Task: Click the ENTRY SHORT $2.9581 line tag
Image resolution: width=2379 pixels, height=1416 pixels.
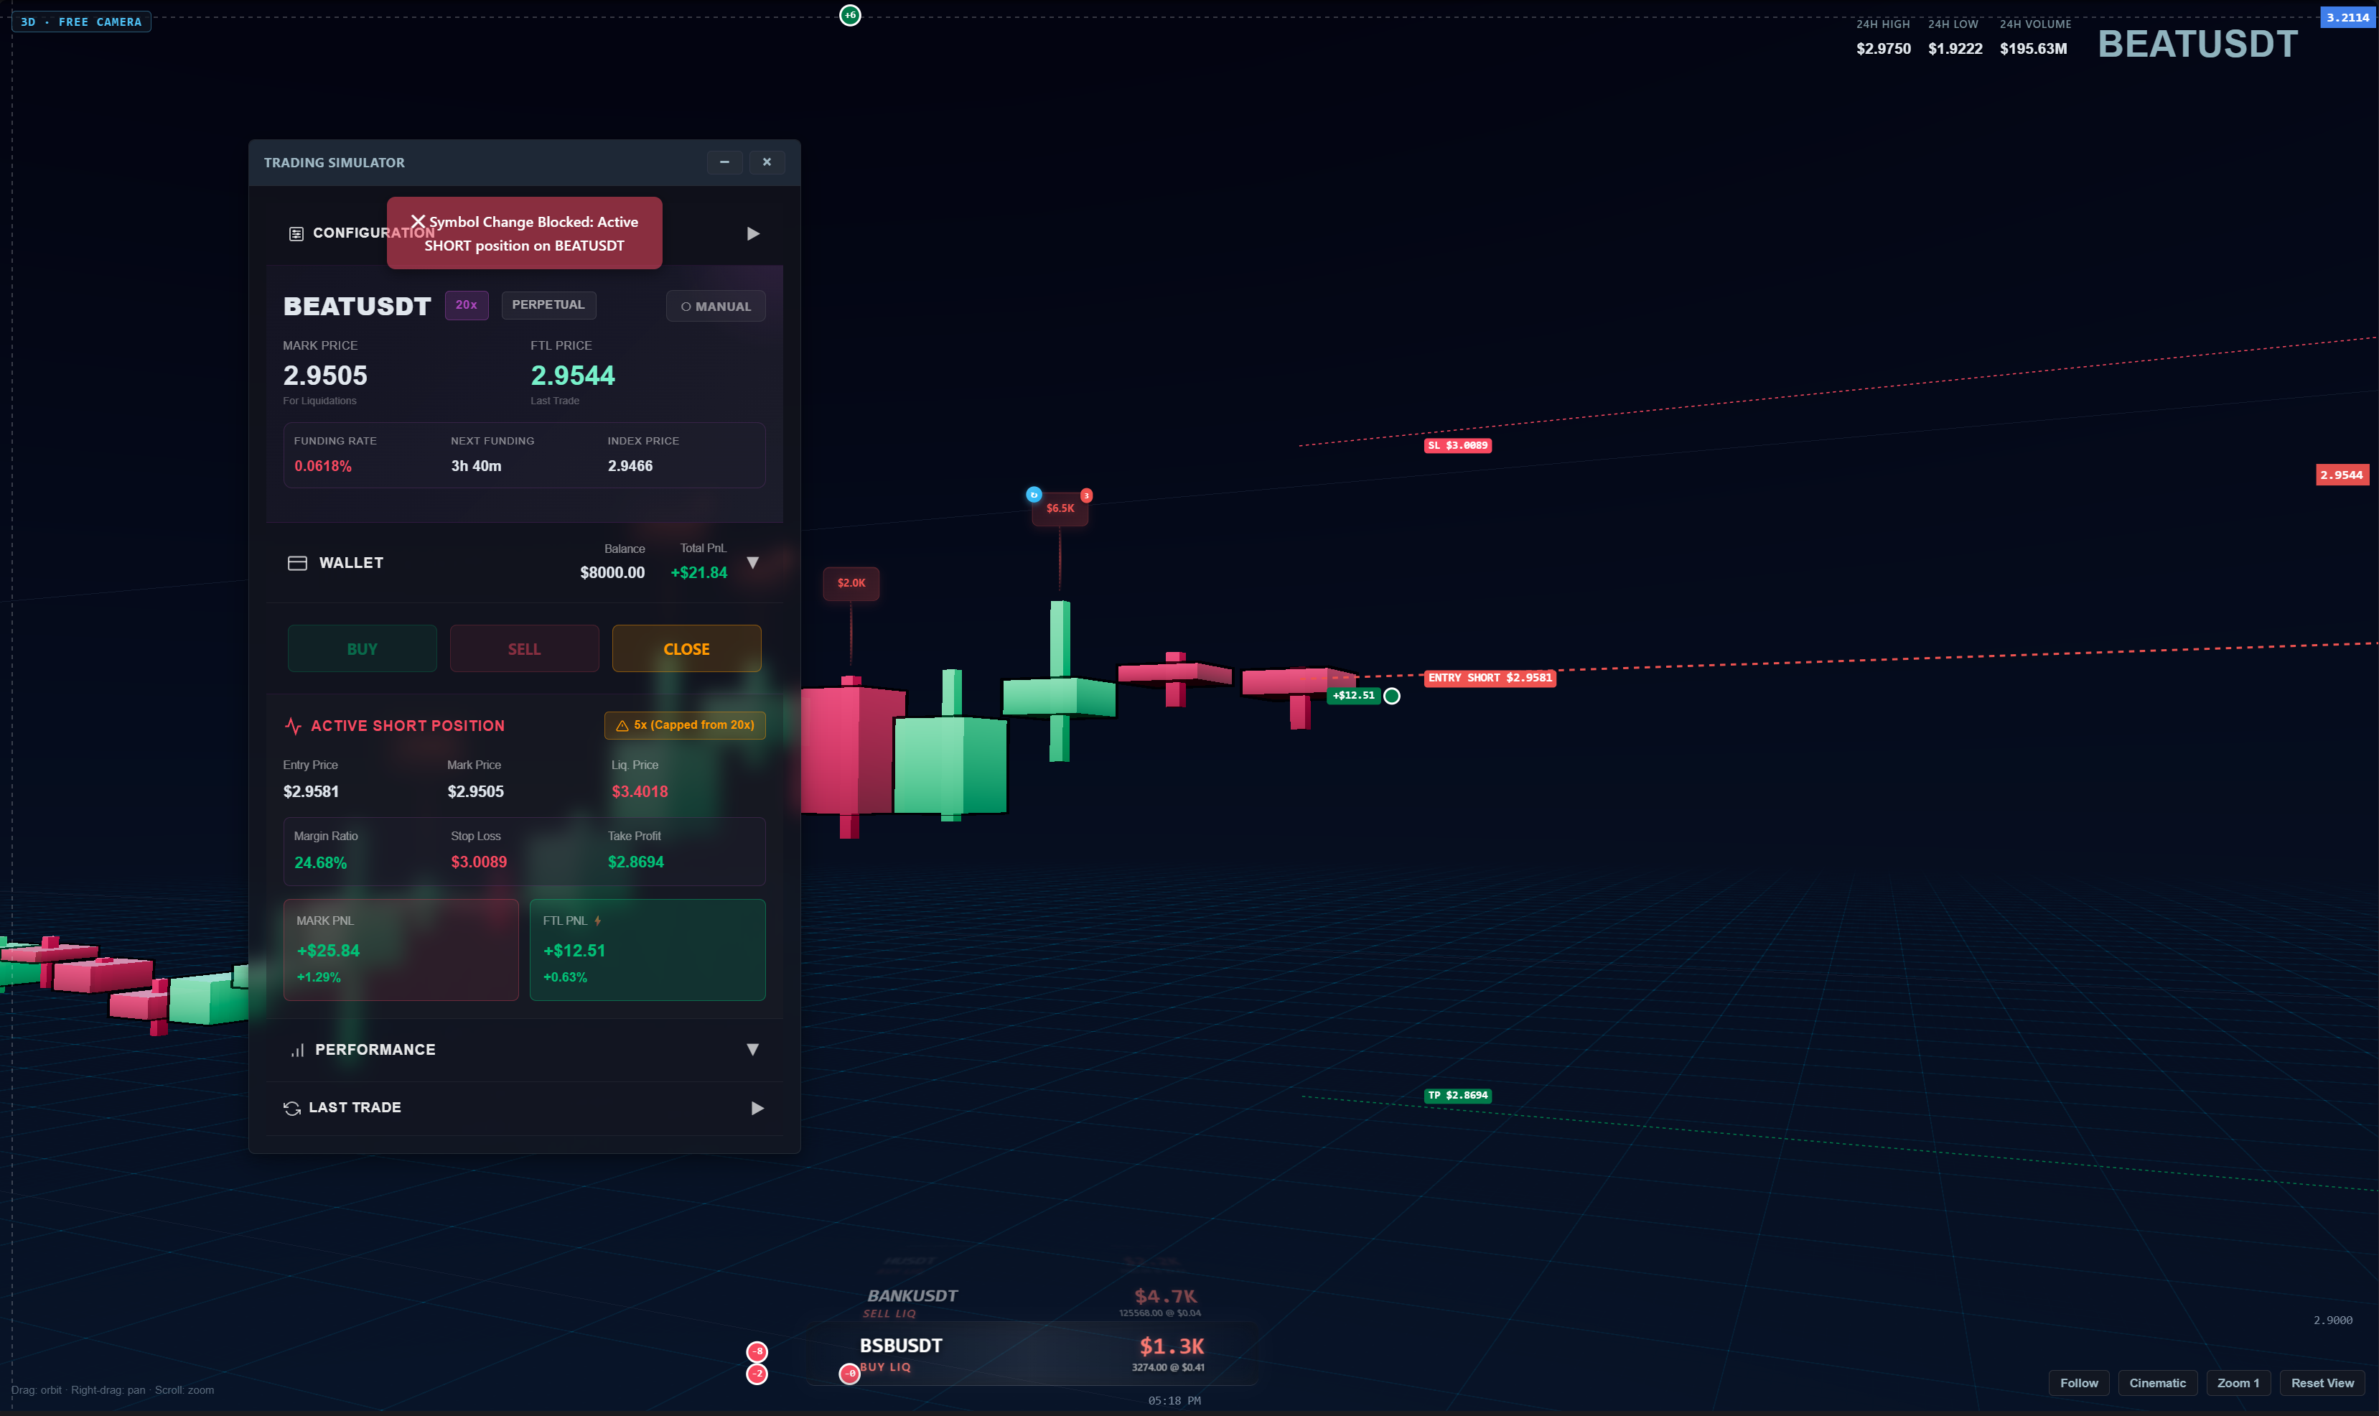Action: tap(1490, 677)
